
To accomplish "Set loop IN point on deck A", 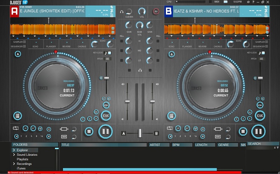I will [26, 128].
